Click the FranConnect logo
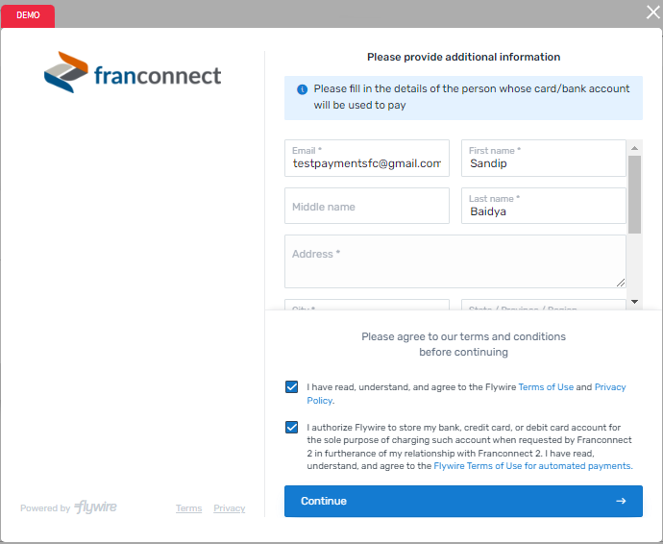663x544 pixels. (x=133, y=73)
